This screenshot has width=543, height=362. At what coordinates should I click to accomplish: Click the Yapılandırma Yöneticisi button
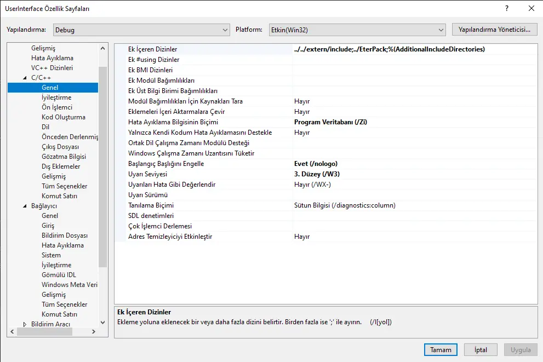[494, 30]
